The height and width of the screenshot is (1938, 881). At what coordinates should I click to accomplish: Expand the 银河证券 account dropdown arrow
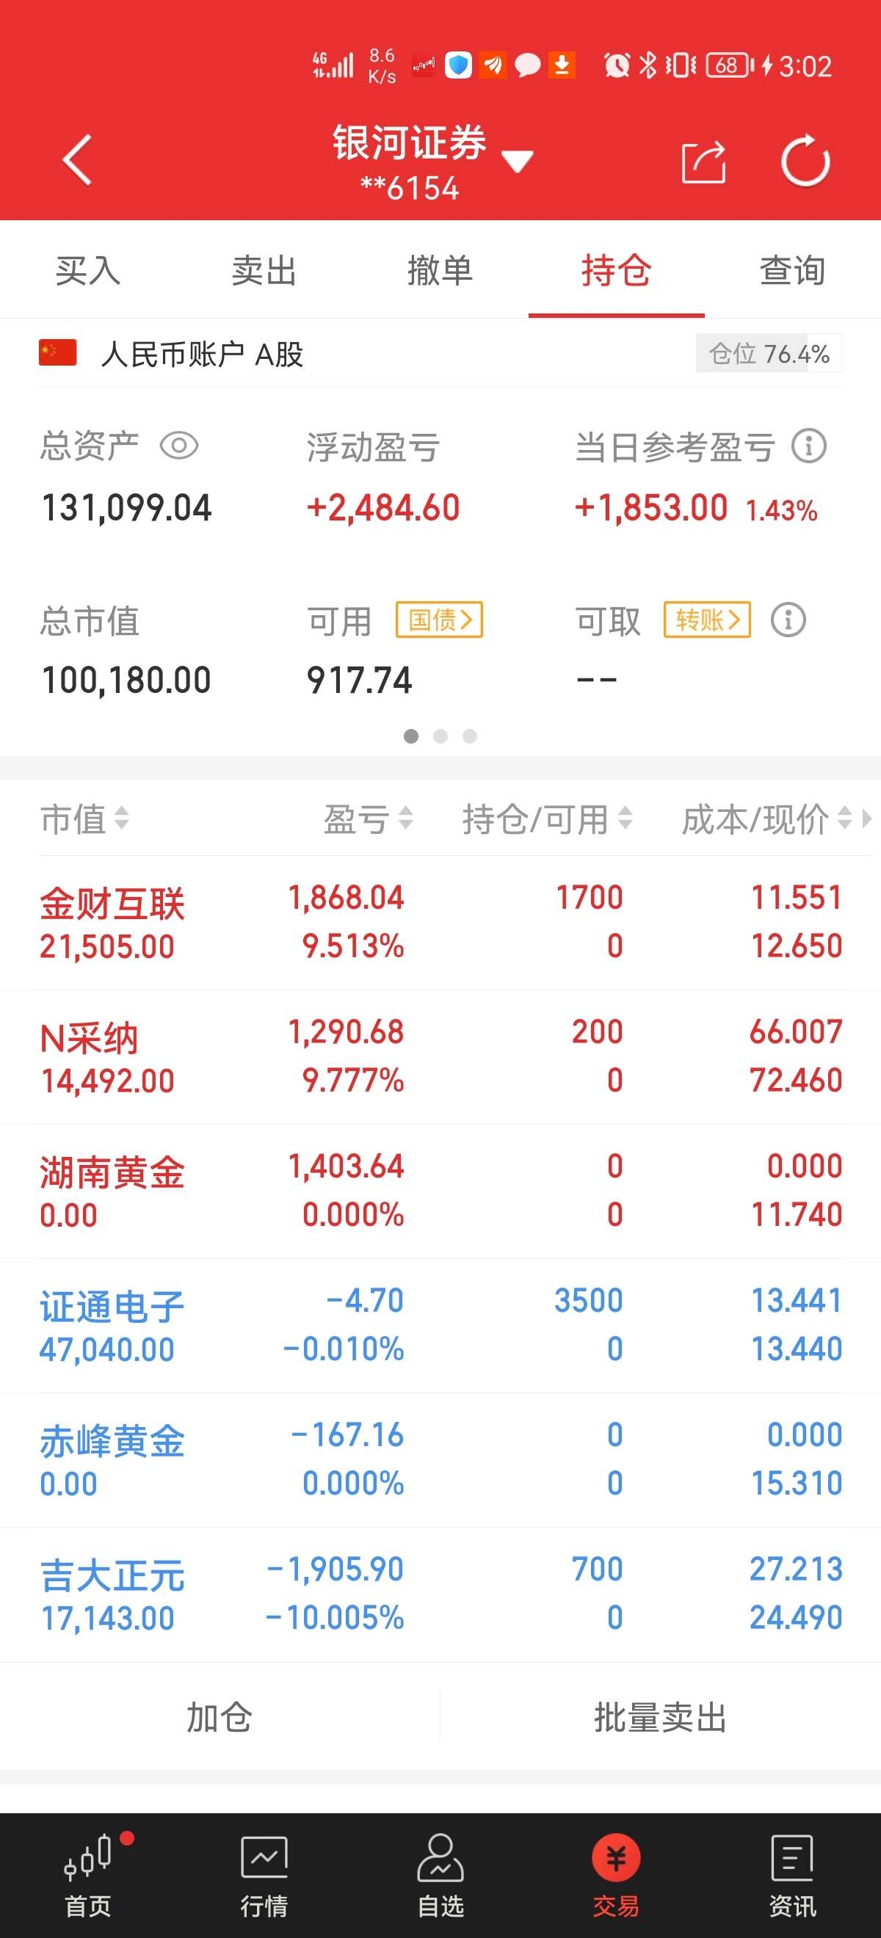(x=518, y=161)
